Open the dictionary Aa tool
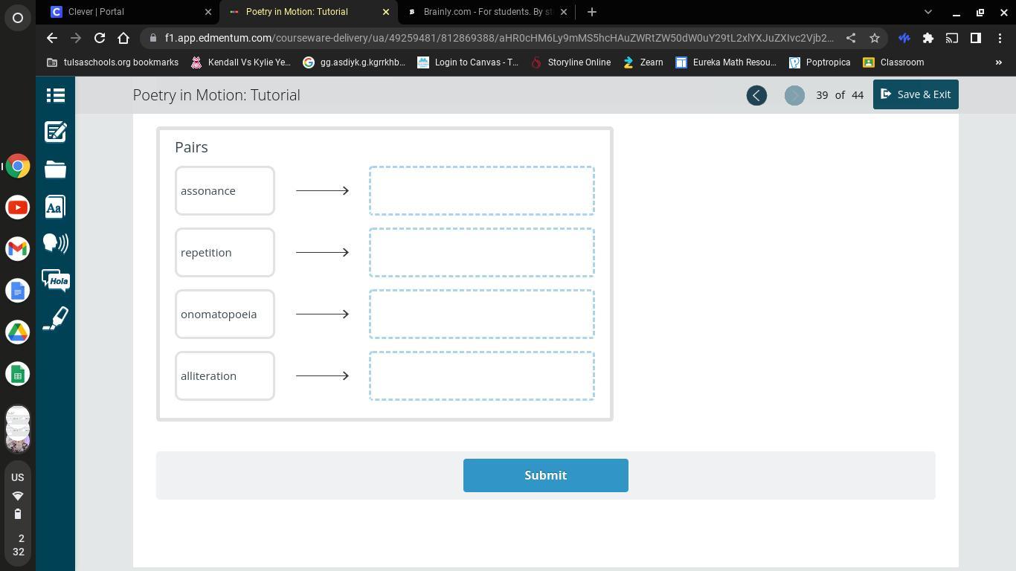The height and width of the screenshot is (571, 1016). [54, 207]
